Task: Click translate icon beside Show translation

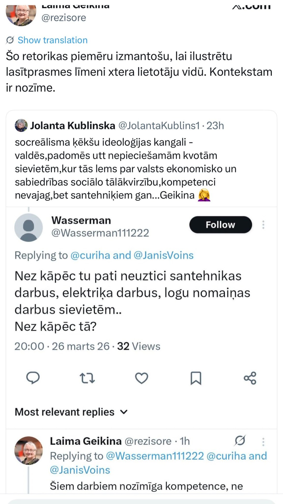Action: point(10,40)
